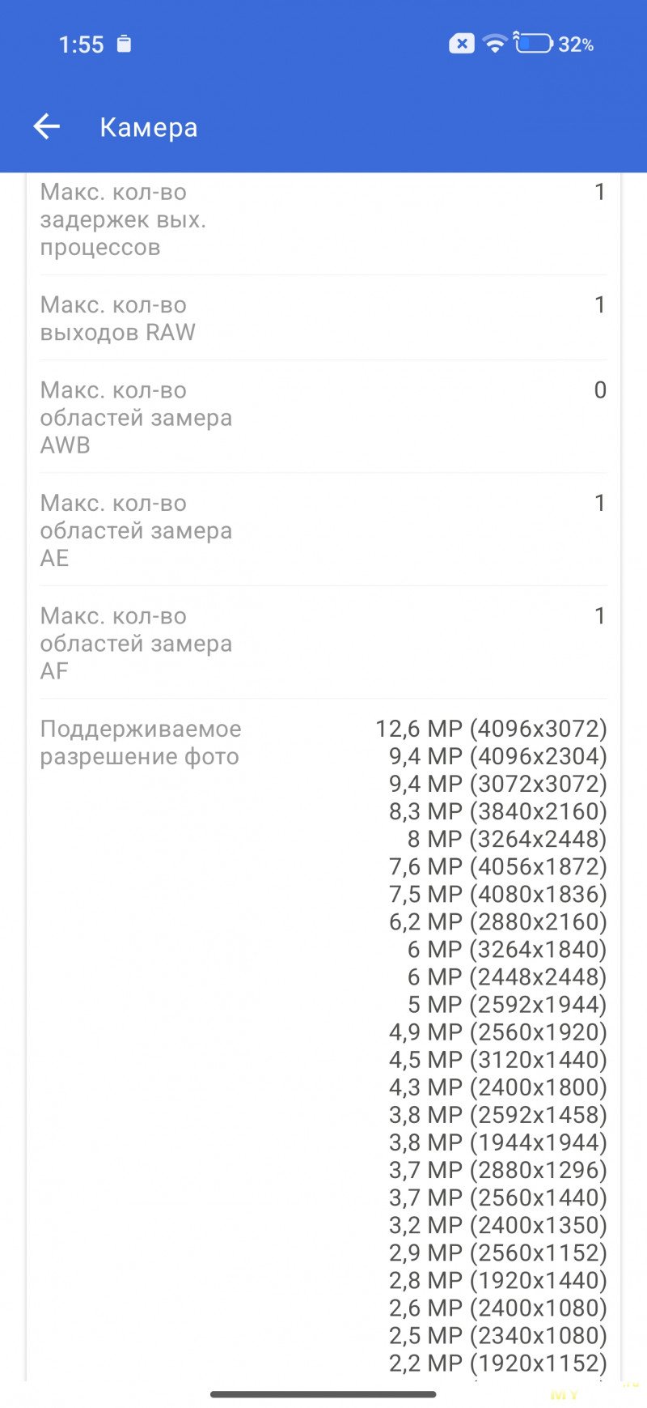Tap the 8,3 MP (3840x2160) resolution
647x1408 pixels.
pos(497,811)
